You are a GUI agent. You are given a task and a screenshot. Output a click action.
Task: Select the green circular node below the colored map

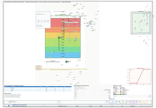66,62
